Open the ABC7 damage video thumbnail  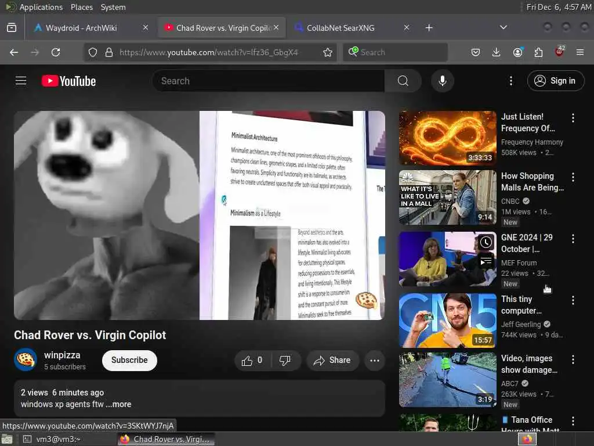click(447, 380)
